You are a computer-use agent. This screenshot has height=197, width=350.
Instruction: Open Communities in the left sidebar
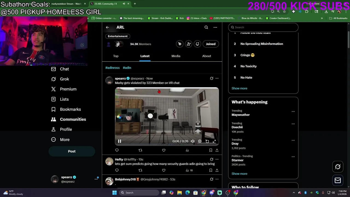click(69, 119)
